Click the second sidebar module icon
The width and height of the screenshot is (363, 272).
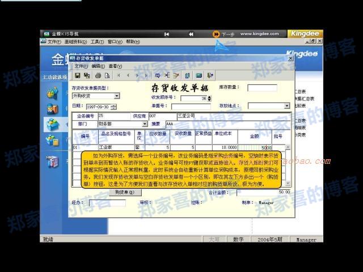coord(53,109)
